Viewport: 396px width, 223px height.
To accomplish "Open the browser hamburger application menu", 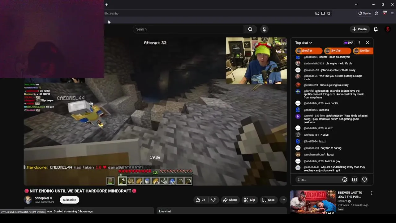I will click(392, 13).
